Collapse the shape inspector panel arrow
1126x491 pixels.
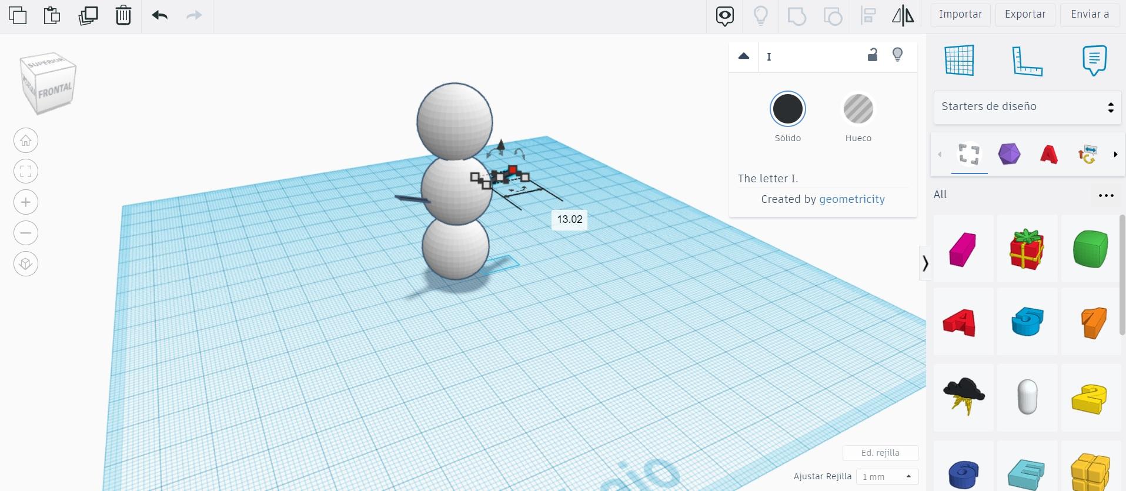tap(744, 56)
